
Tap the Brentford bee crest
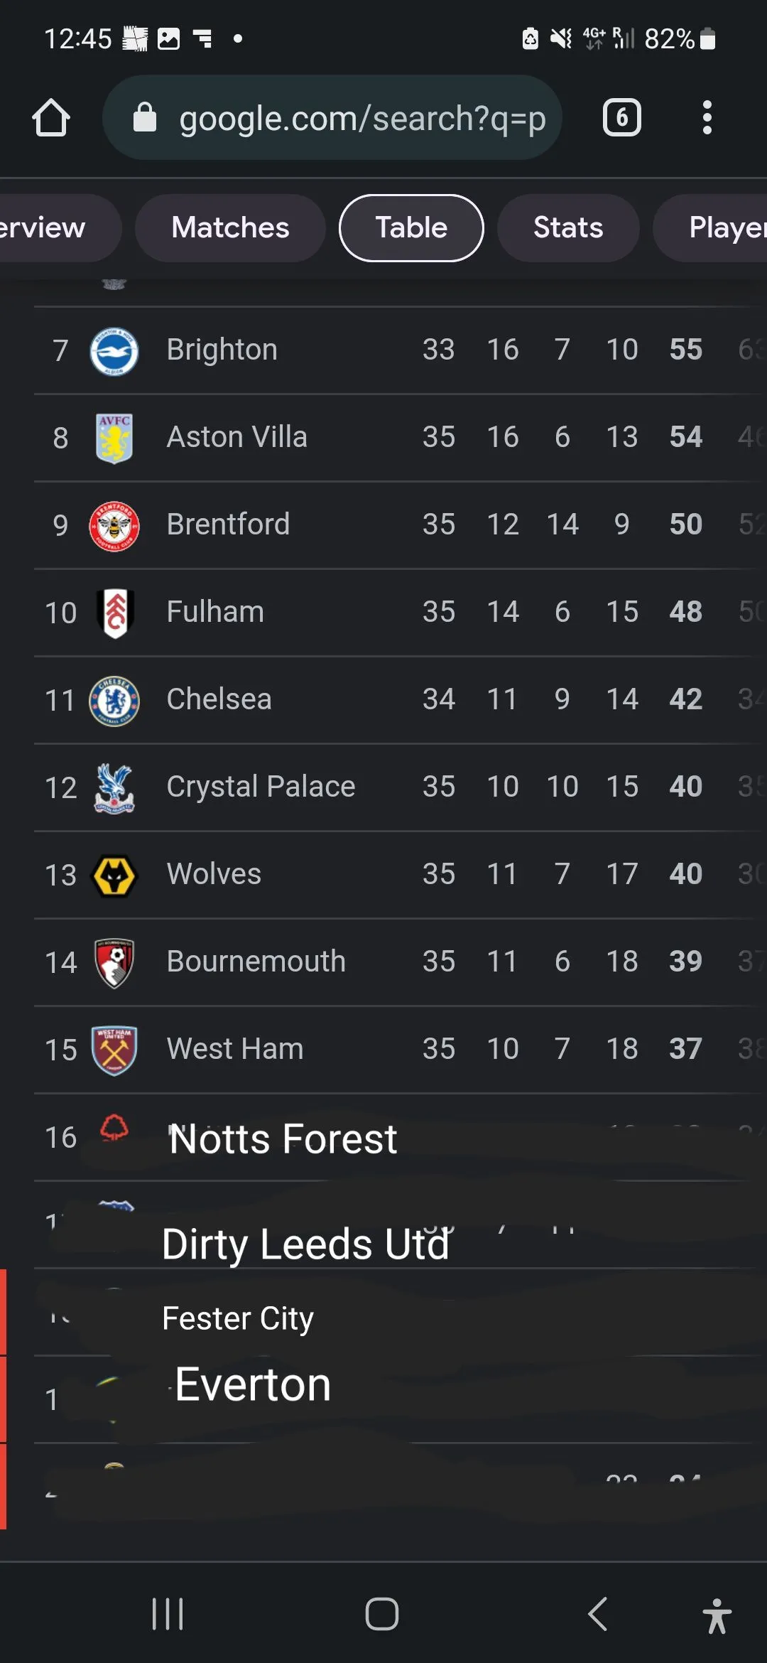coord(114,526)
